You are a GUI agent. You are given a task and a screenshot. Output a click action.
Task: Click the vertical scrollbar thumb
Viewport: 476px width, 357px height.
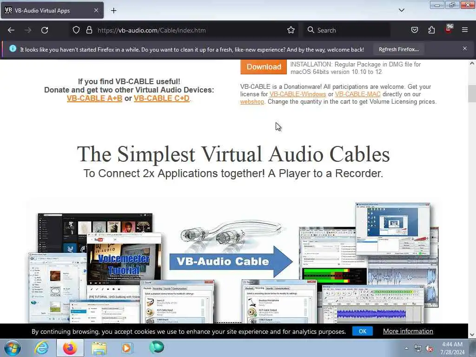pos(472,93)
